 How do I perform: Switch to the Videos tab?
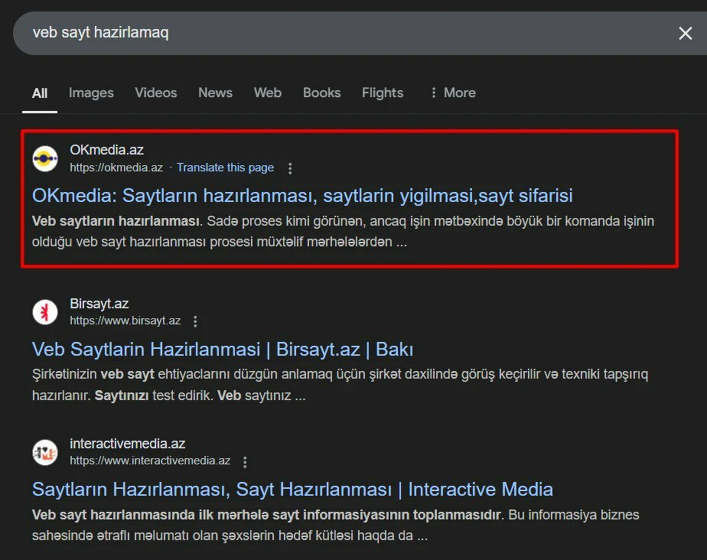tap(155, 93)
